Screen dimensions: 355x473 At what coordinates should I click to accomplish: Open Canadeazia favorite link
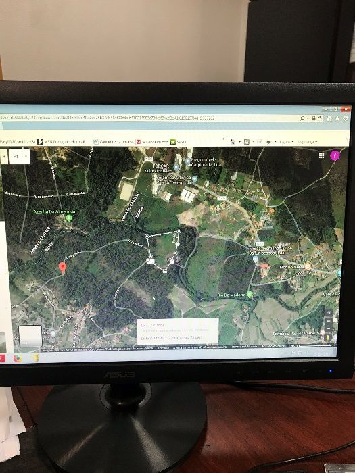tap(113, 141)
